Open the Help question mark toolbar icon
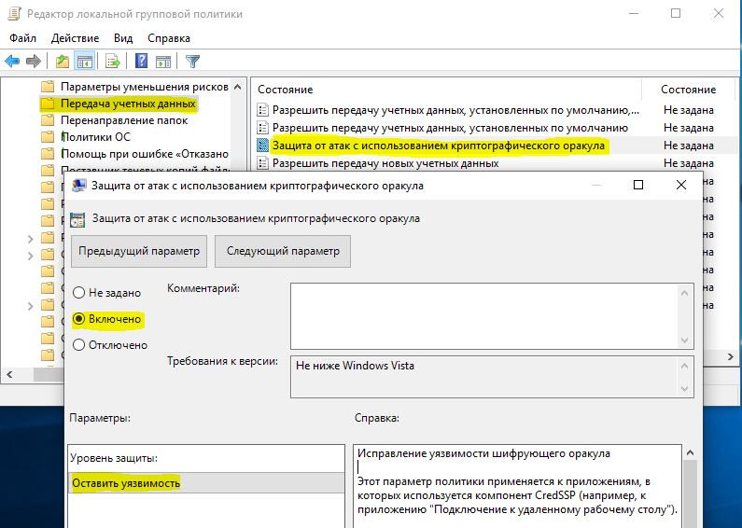The height and width of the screenshot is (528, 742). pyautogui.click(x=141, y=61)
